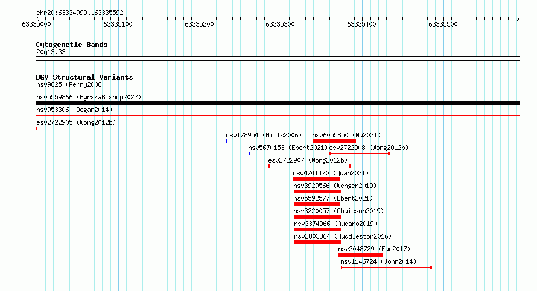Screen dimensions: 537x291
Task: Click ruler position 63335400
Action: pyautogui.click(x=361, y=24)
